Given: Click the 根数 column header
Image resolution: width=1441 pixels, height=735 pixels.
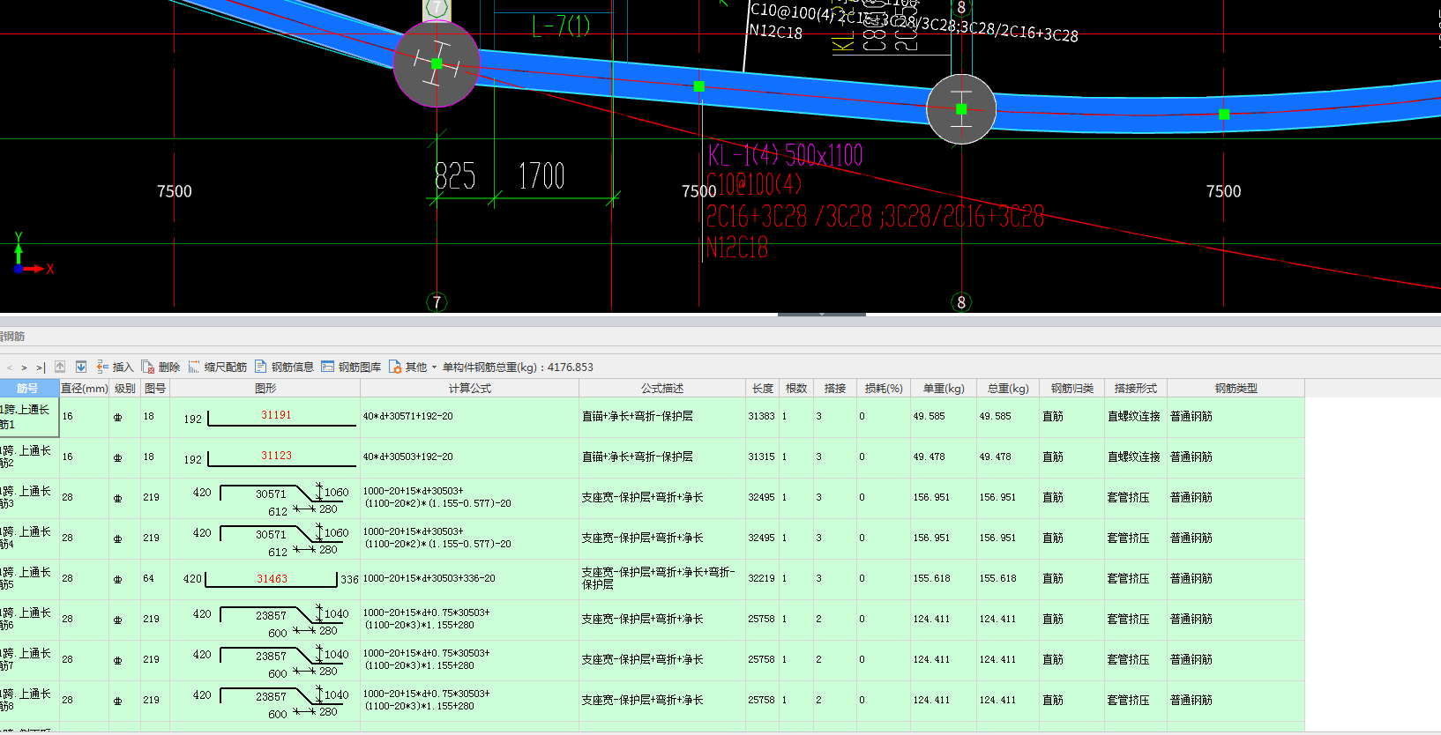Looking at the screenshot, I should 796,389.
